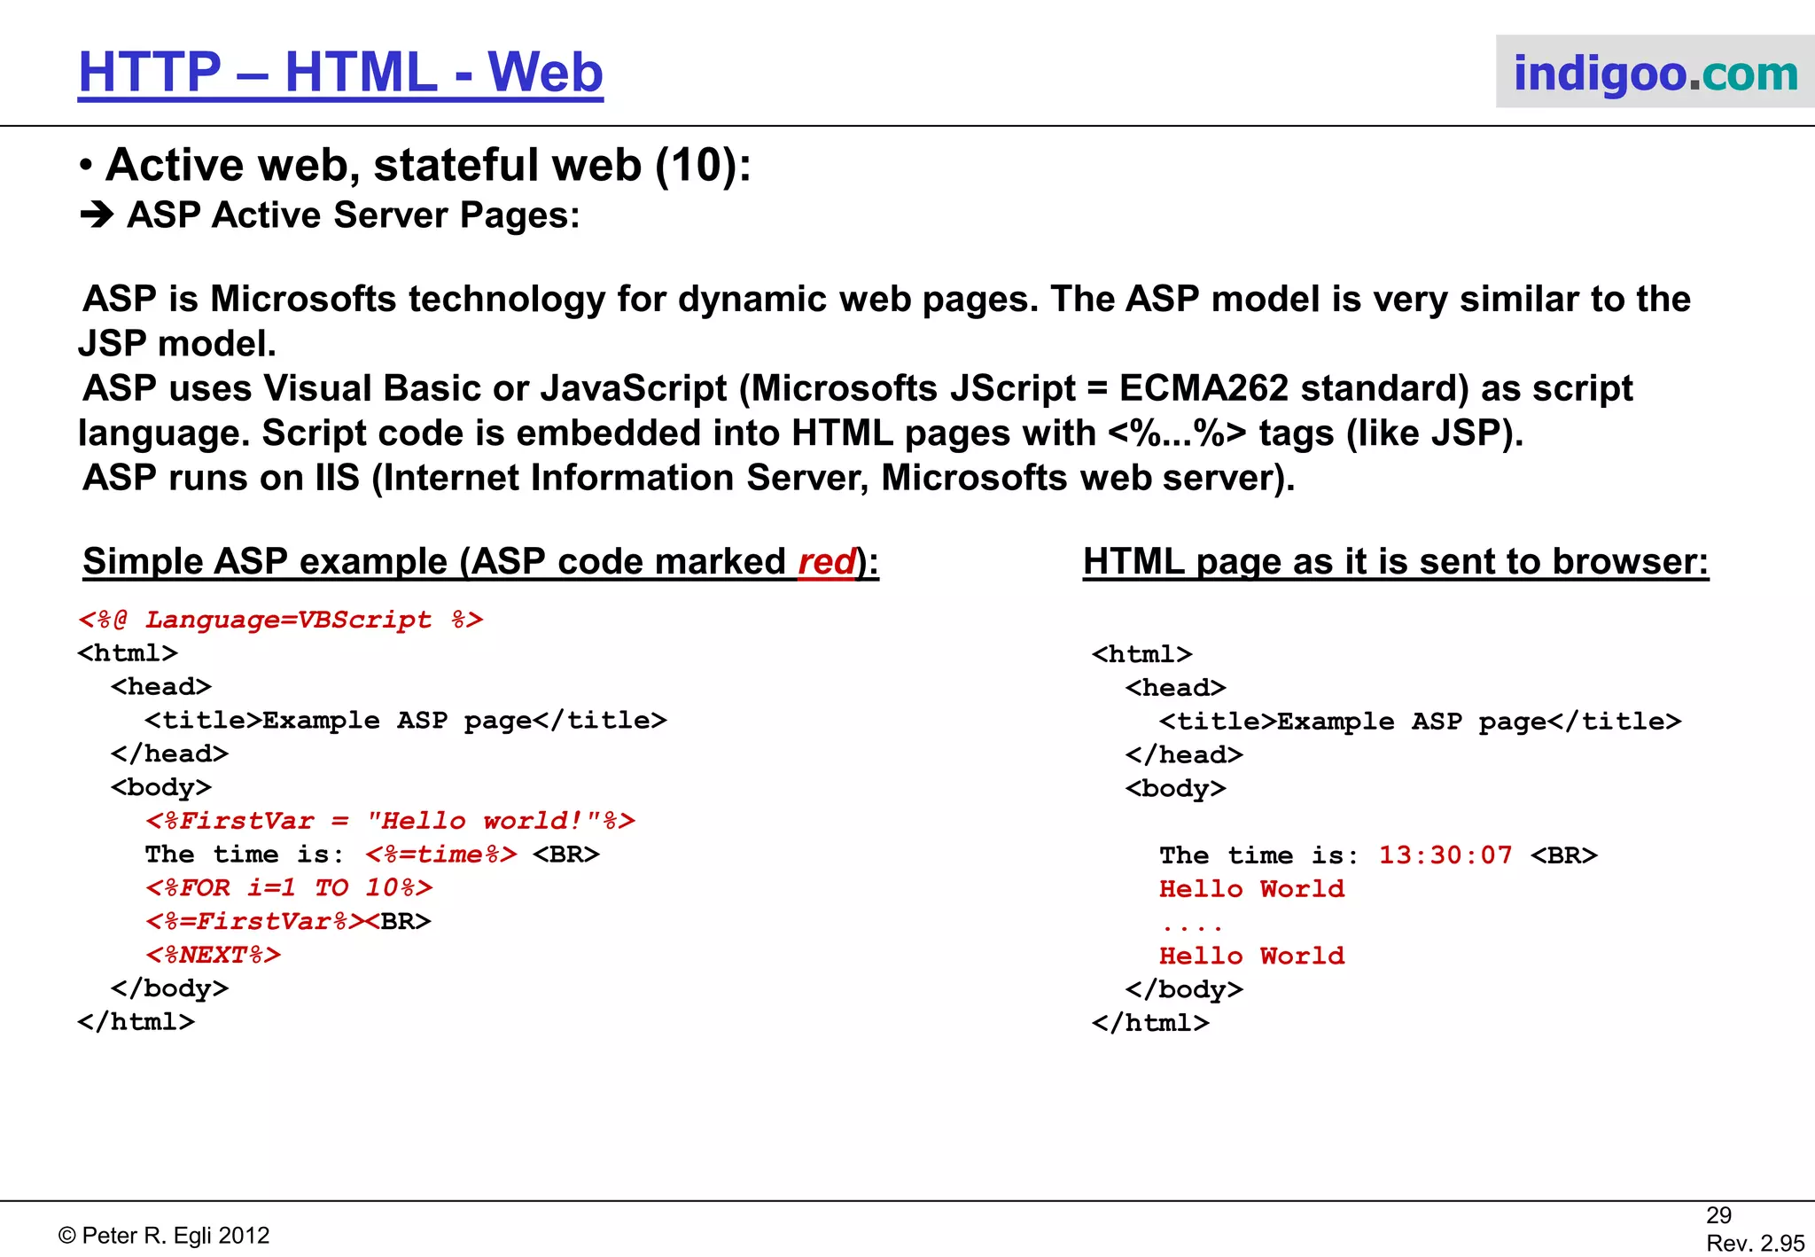The width and height of the screenshot is (1815, 1257).
Task: Click the <%NEXT%> code line
Action: tap(213, 956)
